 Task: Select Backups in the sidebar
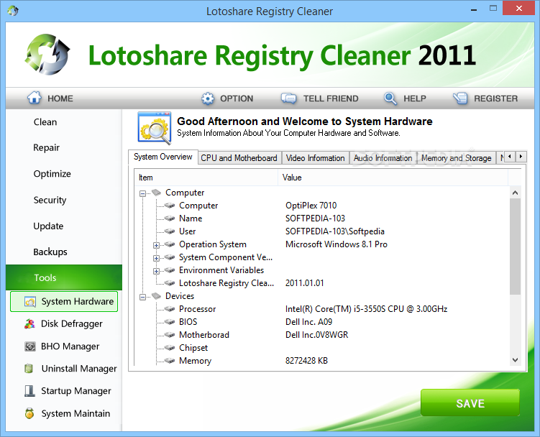(x=50, y=252)
